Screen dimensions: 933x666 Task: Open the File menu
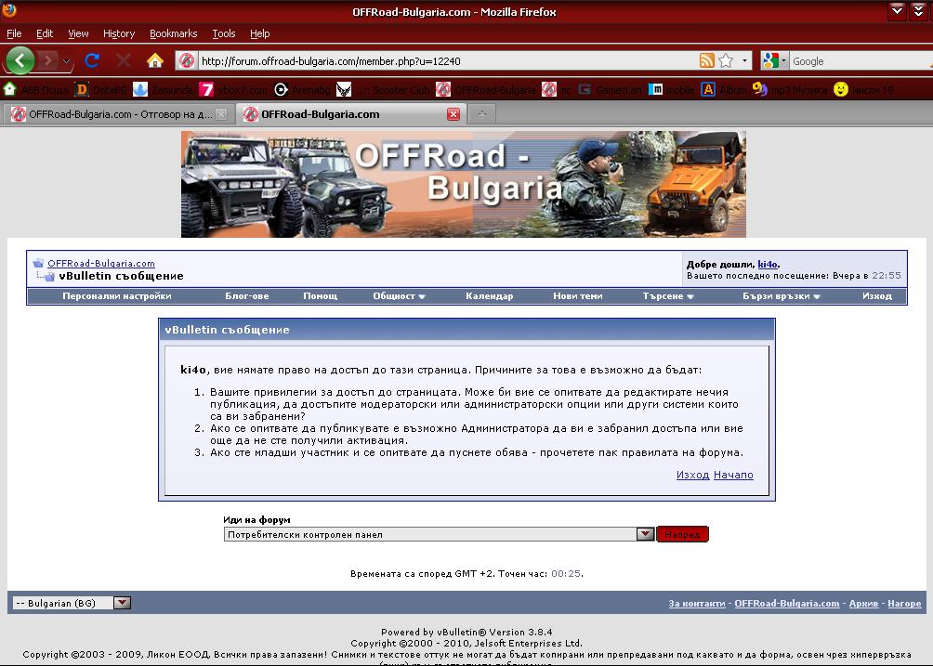point(14,33)
